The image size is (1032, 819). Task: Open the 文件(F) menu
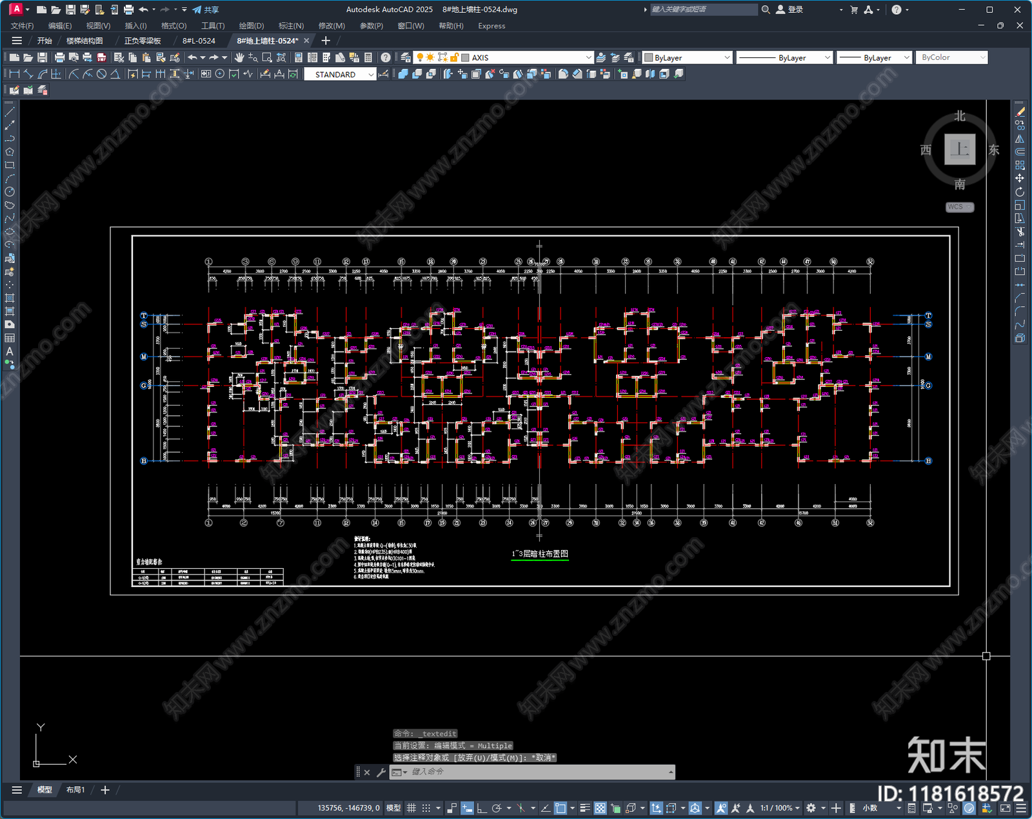point(23,26)
